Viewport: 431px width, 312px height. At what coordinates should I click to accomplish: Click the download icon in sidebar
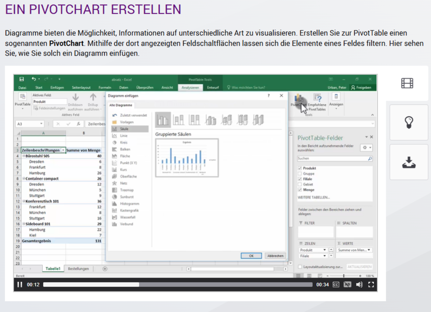(x=409, y=162)
